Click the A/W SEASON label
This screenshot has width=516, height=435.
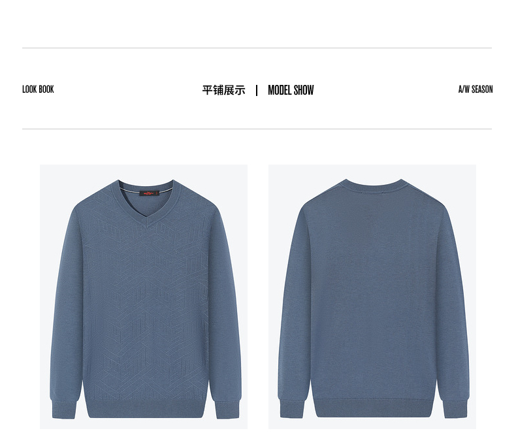(x=476, y=89)
